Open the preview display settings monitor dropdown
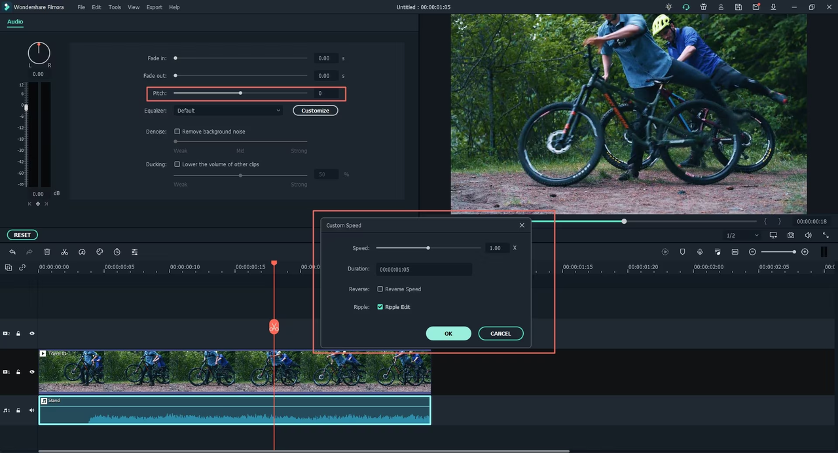 coord(773,235)
